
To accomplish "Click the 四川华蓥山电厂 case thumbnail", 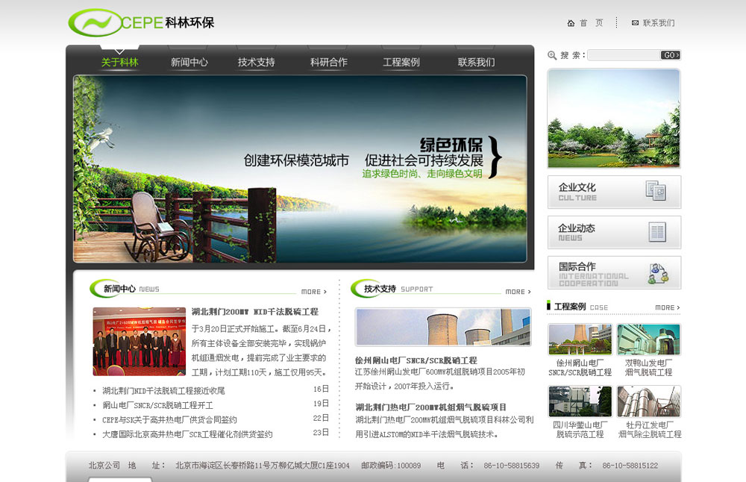I will (580, 401).
